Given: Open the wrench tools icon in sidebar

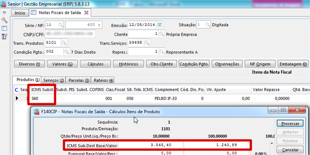Looking at the screenshot, I should click(4, 20).
